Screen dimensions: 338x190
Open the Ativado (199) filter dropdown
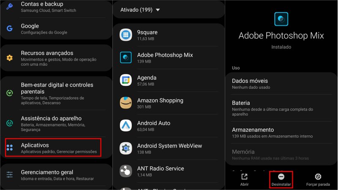140,10
